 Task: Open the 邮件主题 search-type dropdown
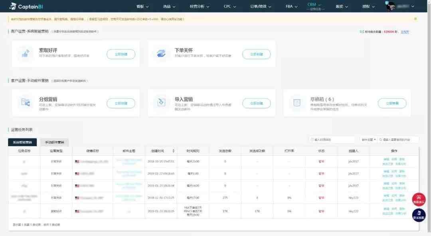coord(369,140)
